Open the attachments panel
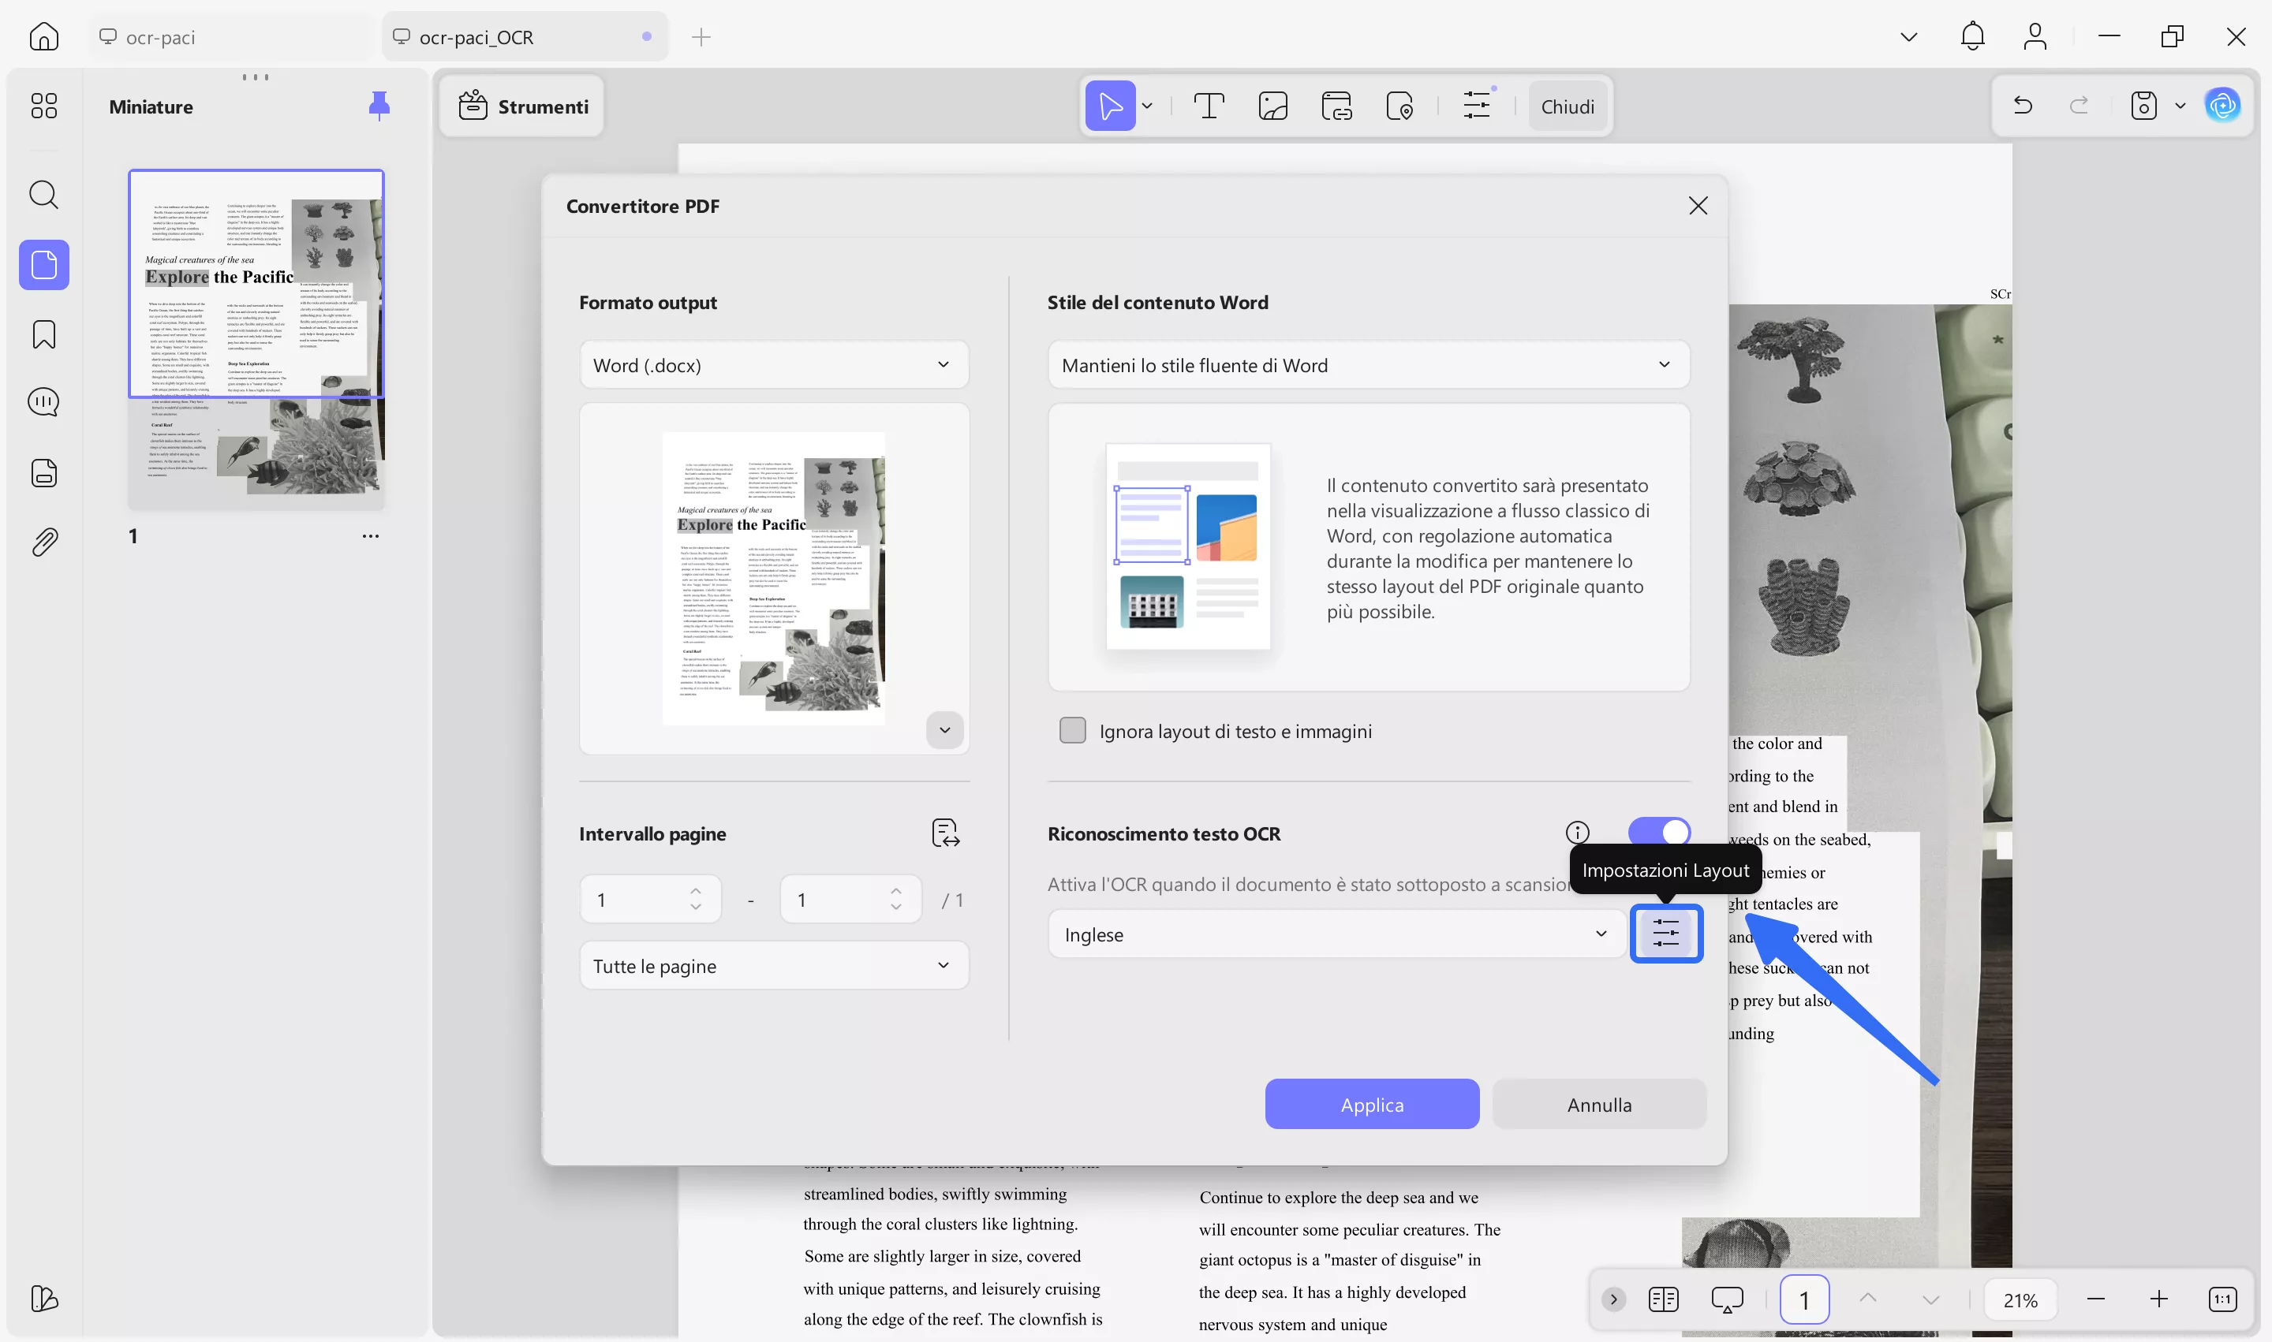2272x1342 pixels. (43, 541)
